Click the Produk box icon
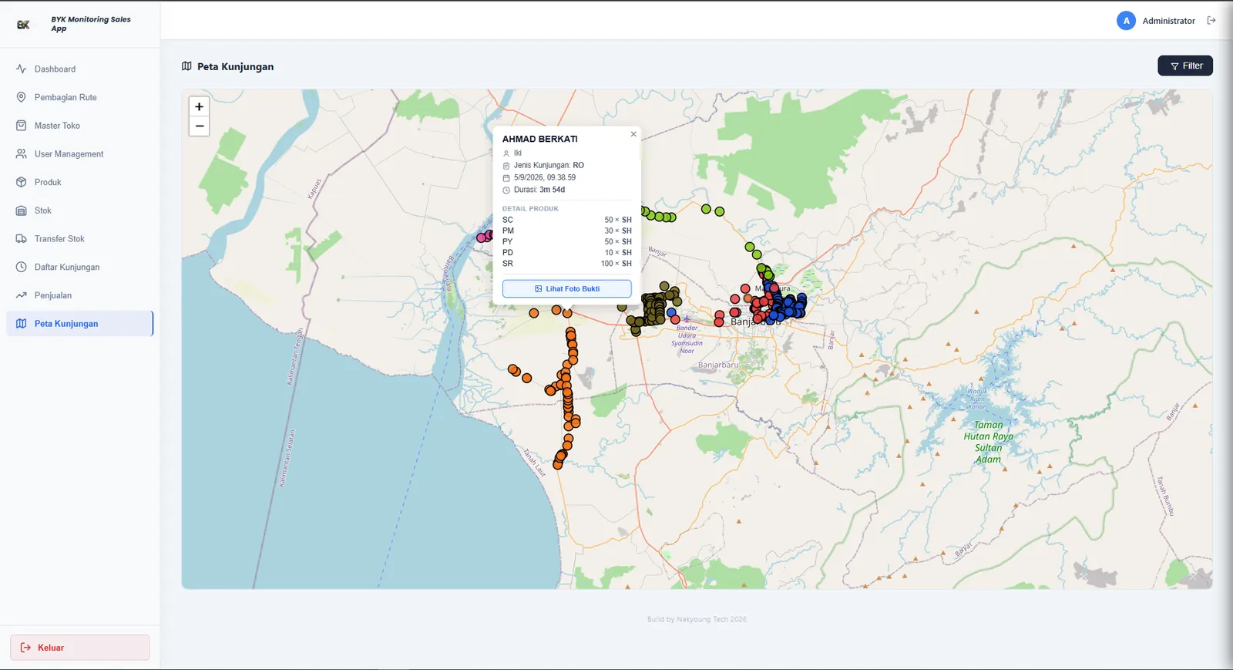This screenshot has height=670, width=1233. click(x=22, y=182)
